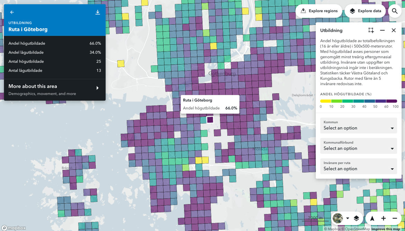Image resolution: width=405 pixels, height=231 pixels.
Task: Click the layers stack icon near basemap
Action: (356, 218)
